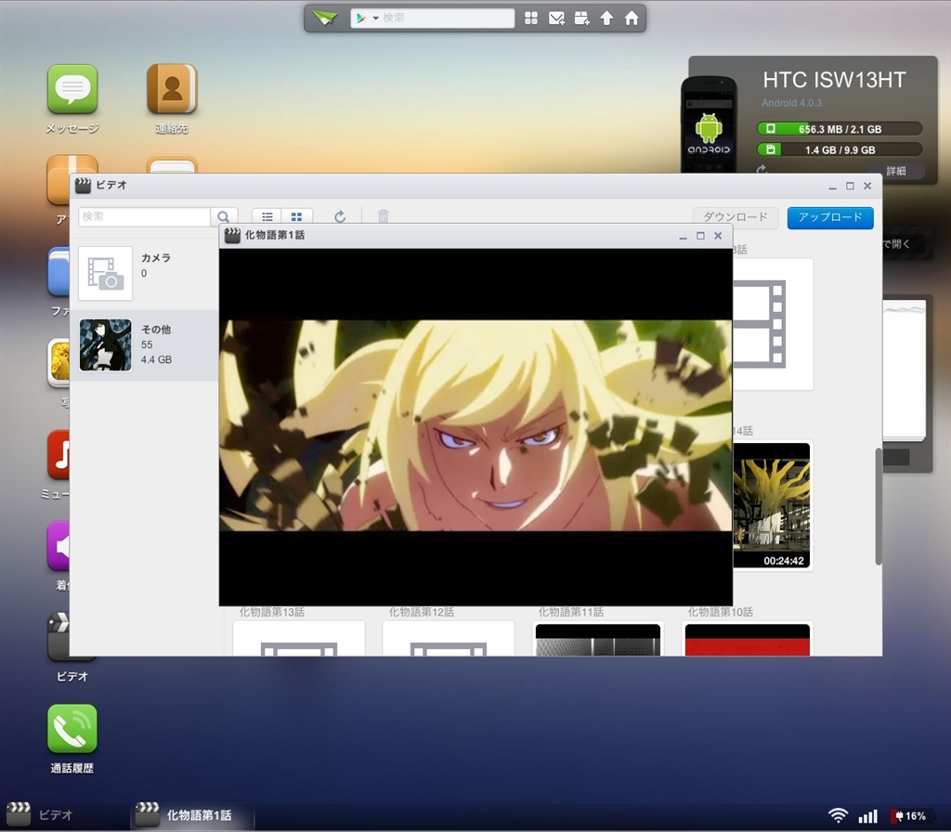The width and height of the screenshot is (951, 832).
Task: Open the Play Store search source dropdown
Action: pos(367,19)
